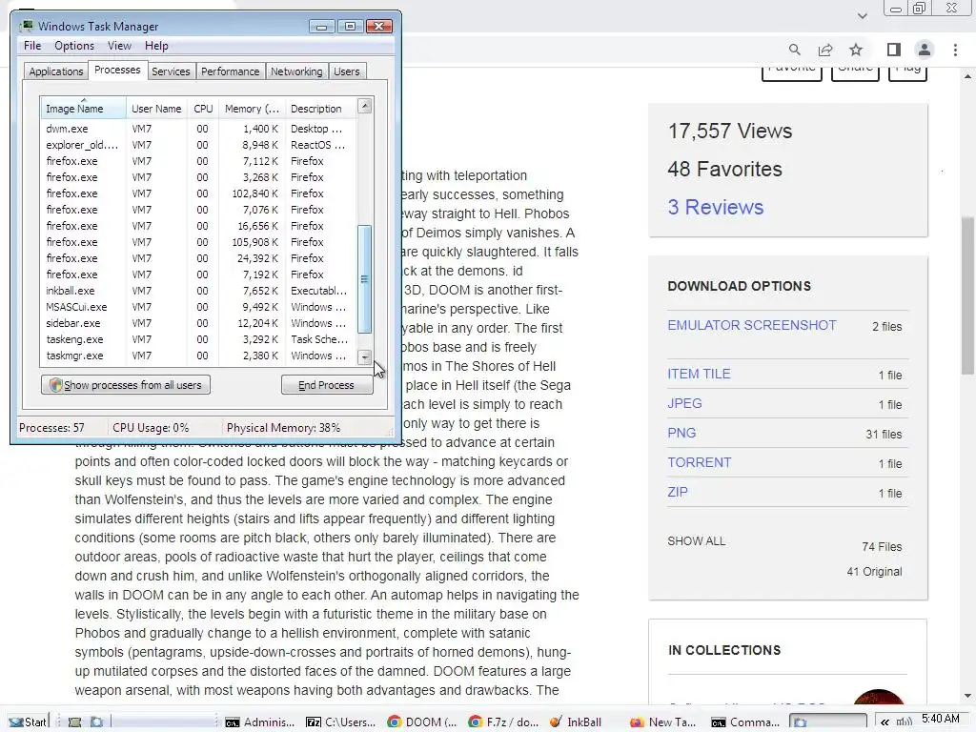Viewport: 976px width, 732px height.
Task: Open the Administrator command prompt taskbar item
Action: click(259, 722)
